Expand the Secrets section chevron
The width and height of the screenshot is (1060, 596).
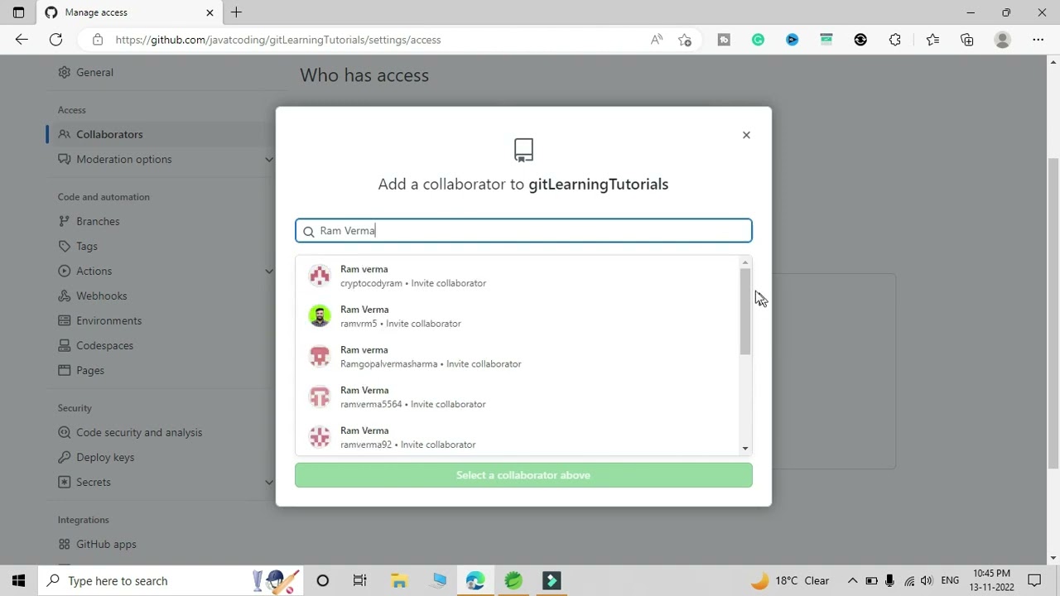pos(268,482)
